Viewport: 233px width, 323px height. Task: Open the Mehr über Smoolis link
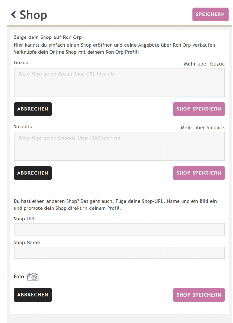pyautogui.click(x=203, y=128)
